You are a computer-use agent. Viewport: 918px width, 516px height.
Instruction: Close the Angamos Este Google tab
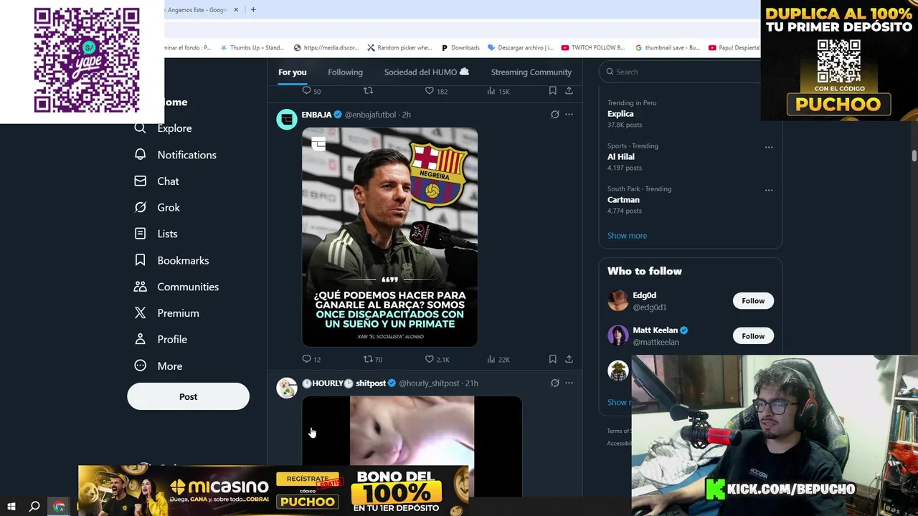click(x=236, y=10)
